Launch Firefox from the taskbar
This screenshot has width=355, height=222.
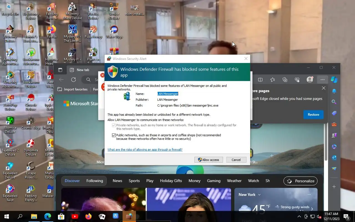(x=88, y=216)
